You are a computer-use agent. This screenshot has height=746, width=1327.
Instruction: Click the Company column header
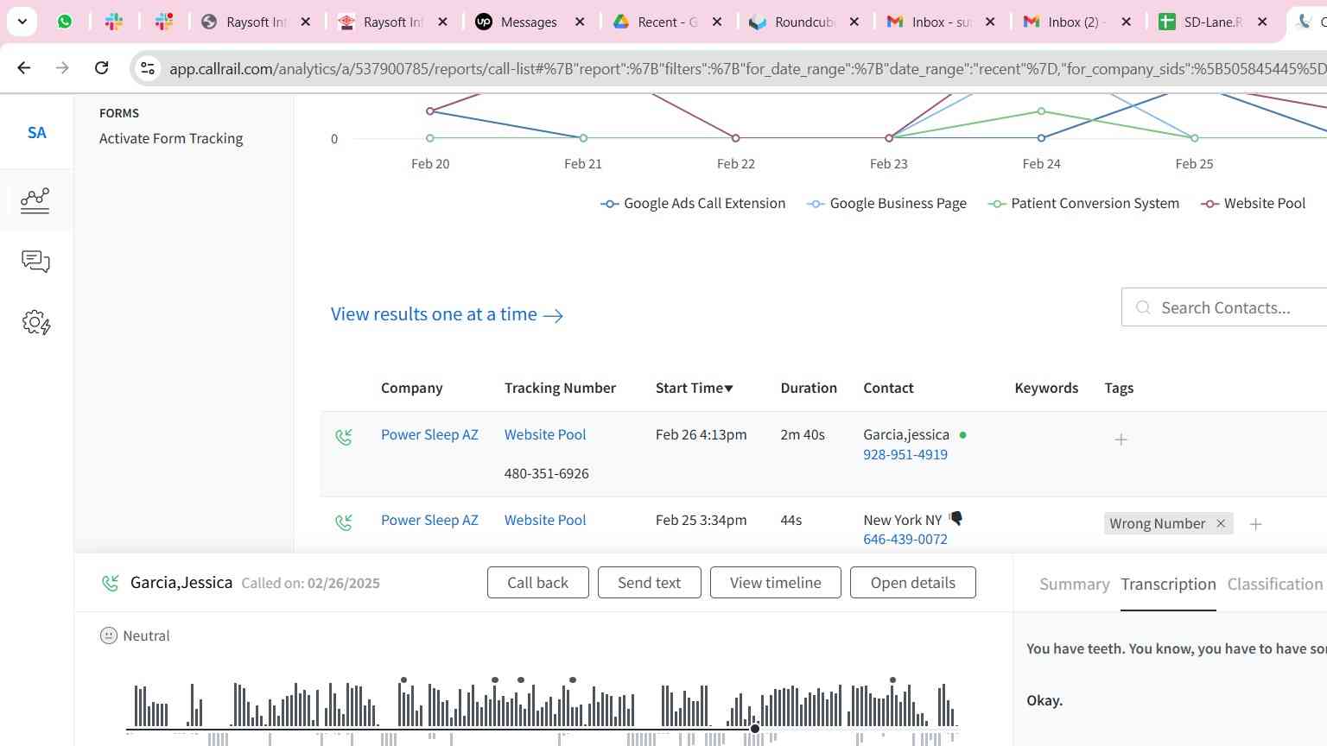pyautogui.click(x=411, y=388)
